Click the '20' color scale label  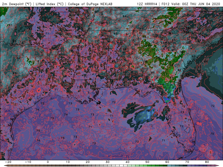click(x=88, y=162)
